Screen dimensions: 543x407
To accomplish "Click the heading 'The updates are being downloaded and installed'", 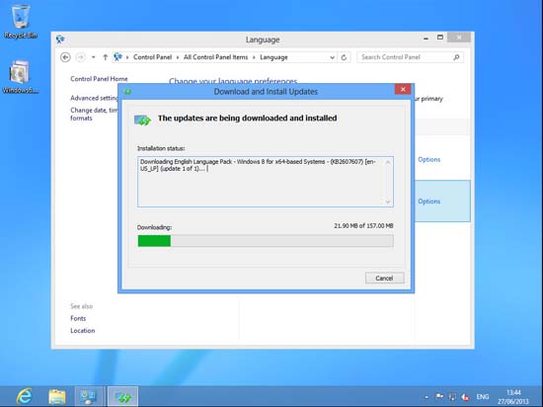I will coord(247,119).
